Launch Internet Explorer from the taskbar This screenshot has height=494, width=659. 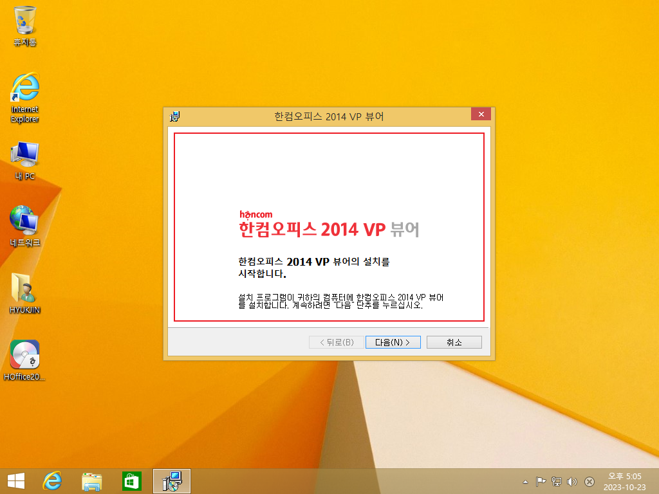coord(52,481)
